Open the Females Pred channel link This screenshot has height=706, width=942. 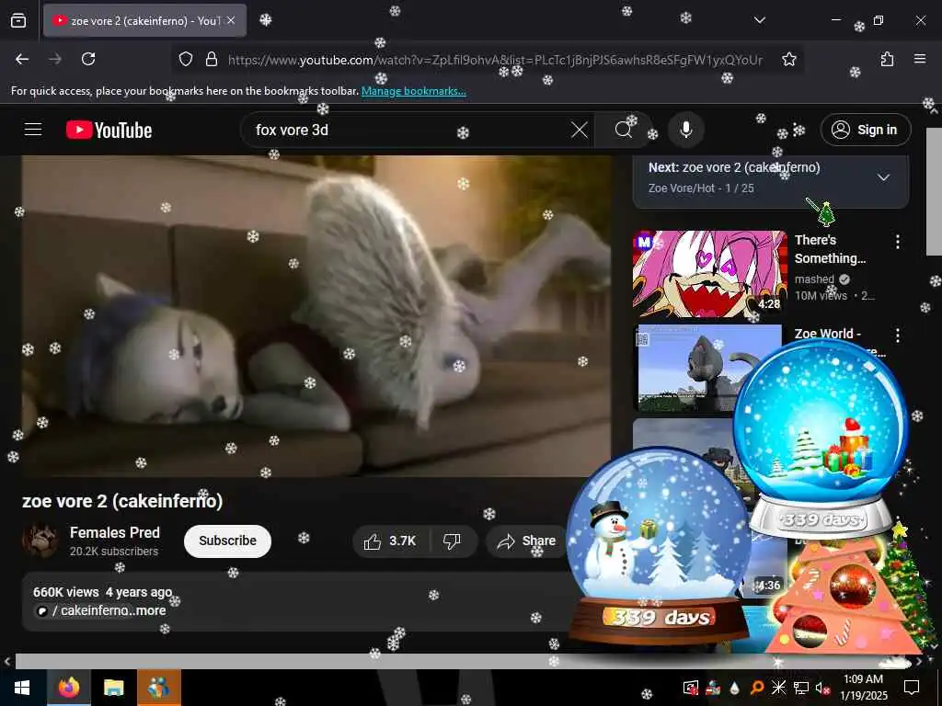click(115, 532)
